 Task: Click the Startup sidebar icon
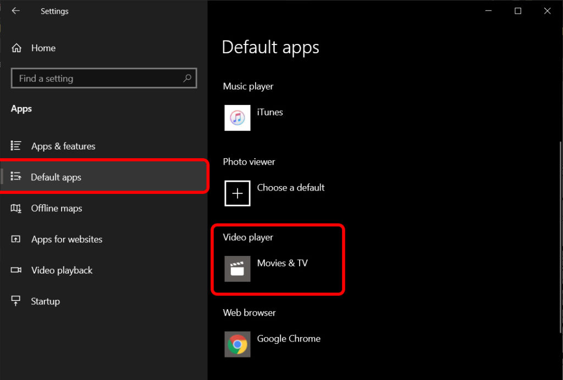pos(16,301)
